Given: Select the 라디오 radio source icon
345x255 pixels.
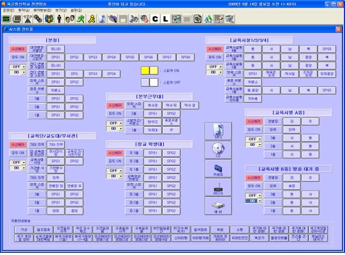Looking at the screenshot, I should click(x=218, y=187).
